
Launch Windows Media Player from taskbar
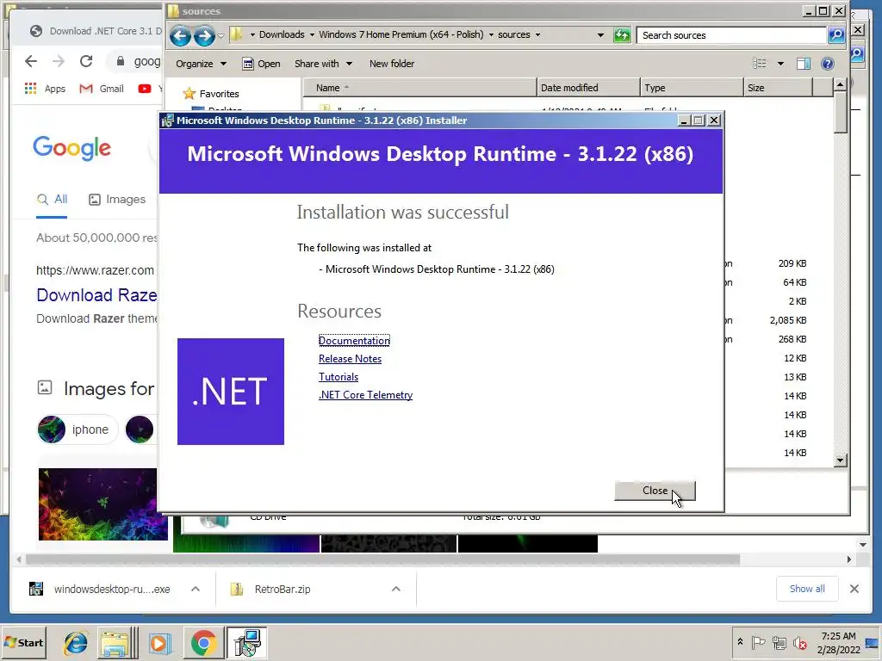(x=158, y=643)
